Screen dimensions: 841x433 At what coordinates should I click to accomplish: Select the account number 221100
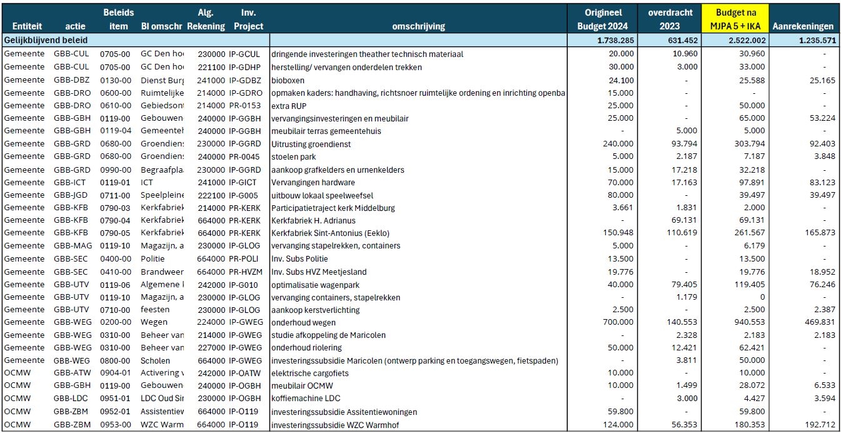211,67
